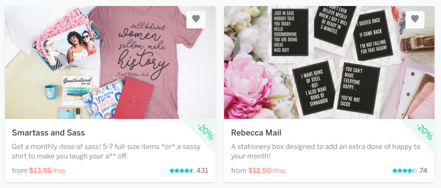This screenshot has height=188, width=441.
Task: Click the "from" label beside $12.50
Action: [x=239, y=170]
